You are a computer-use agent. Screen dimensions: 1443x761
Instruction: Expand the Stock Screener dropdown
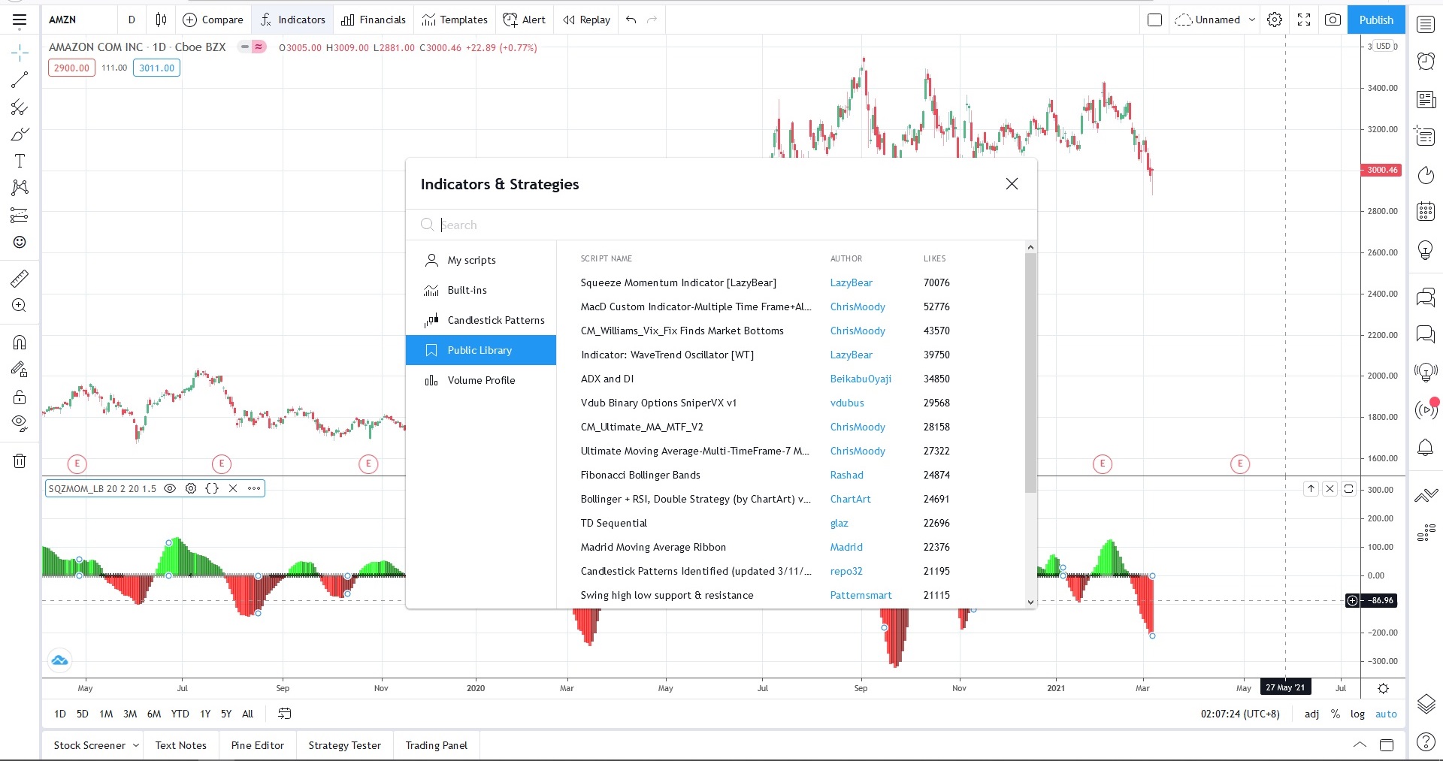click(x=135, y=745)
